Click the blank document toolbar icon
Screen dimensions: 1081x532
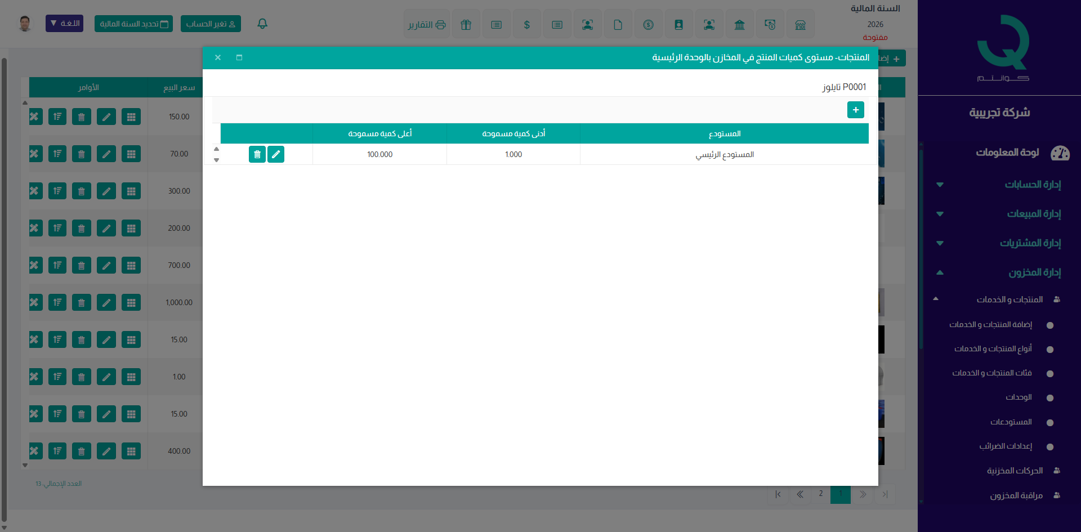click(618, 25)
